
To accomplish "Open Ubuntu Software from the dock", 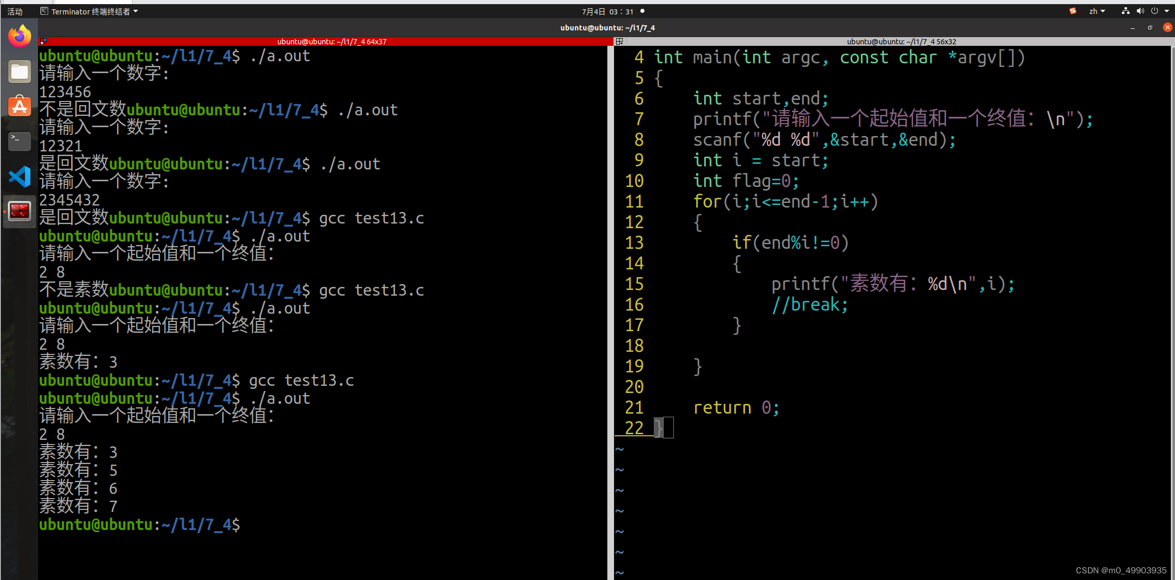I will coord(20,107).
